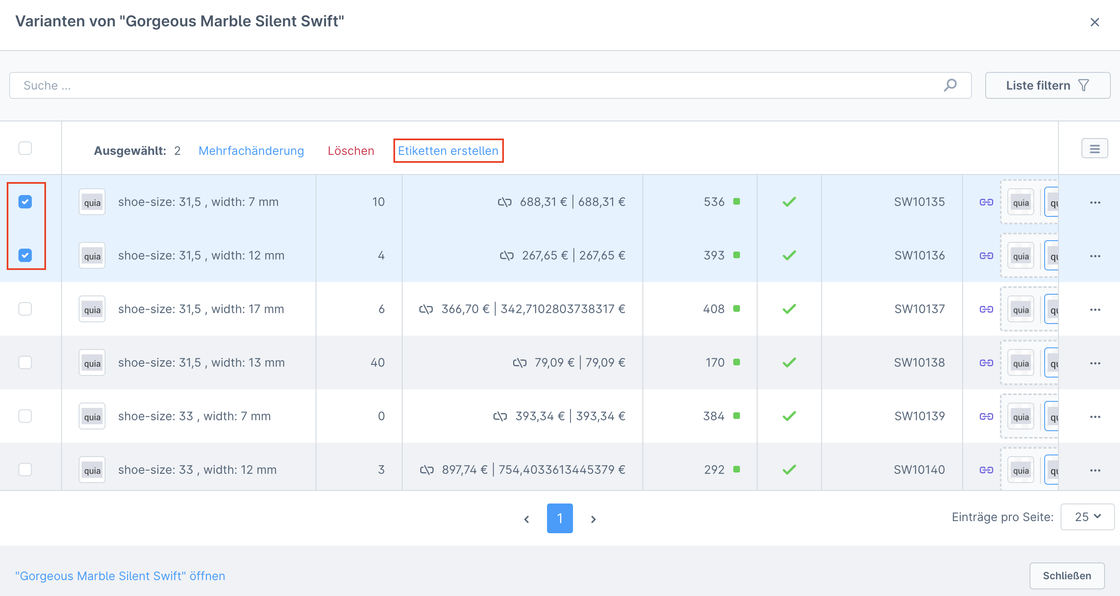The image size is (1120, 596).
Task: Open the Einträge pro Seite dropdown
Action: 1087,516
